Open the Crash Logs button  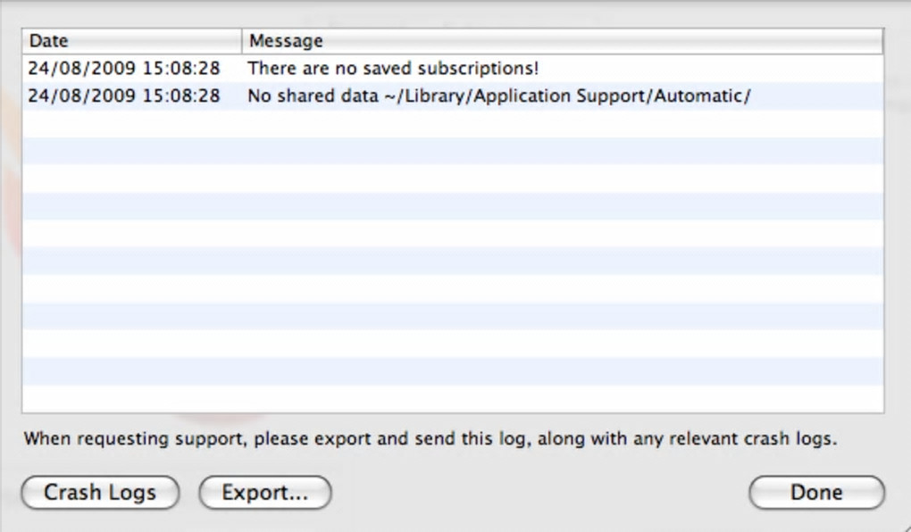100,493
